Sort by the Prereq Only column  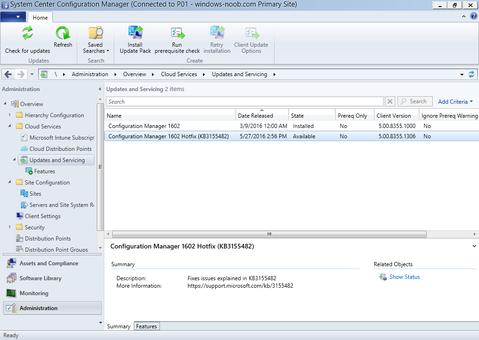(x=355, y=115)
